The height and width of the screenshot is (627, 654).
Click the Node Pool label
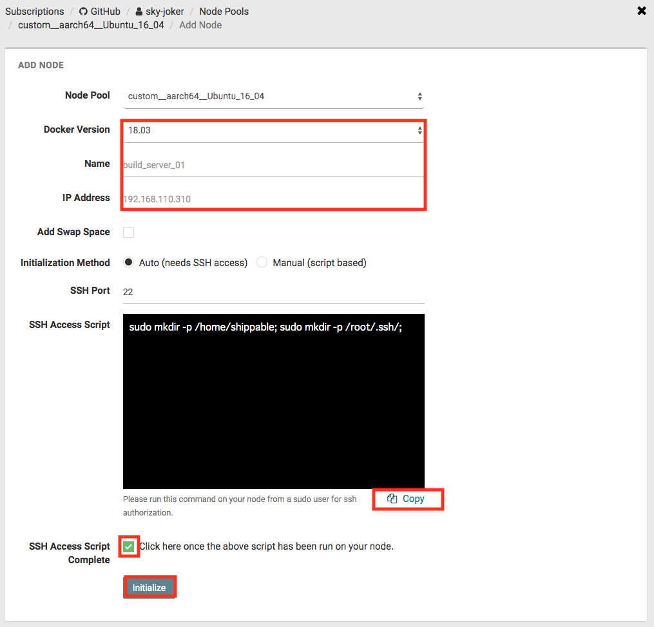[87, 95]
